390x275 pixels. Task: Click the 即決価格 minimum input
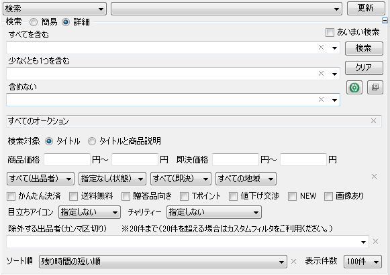[x=236, y=159]
